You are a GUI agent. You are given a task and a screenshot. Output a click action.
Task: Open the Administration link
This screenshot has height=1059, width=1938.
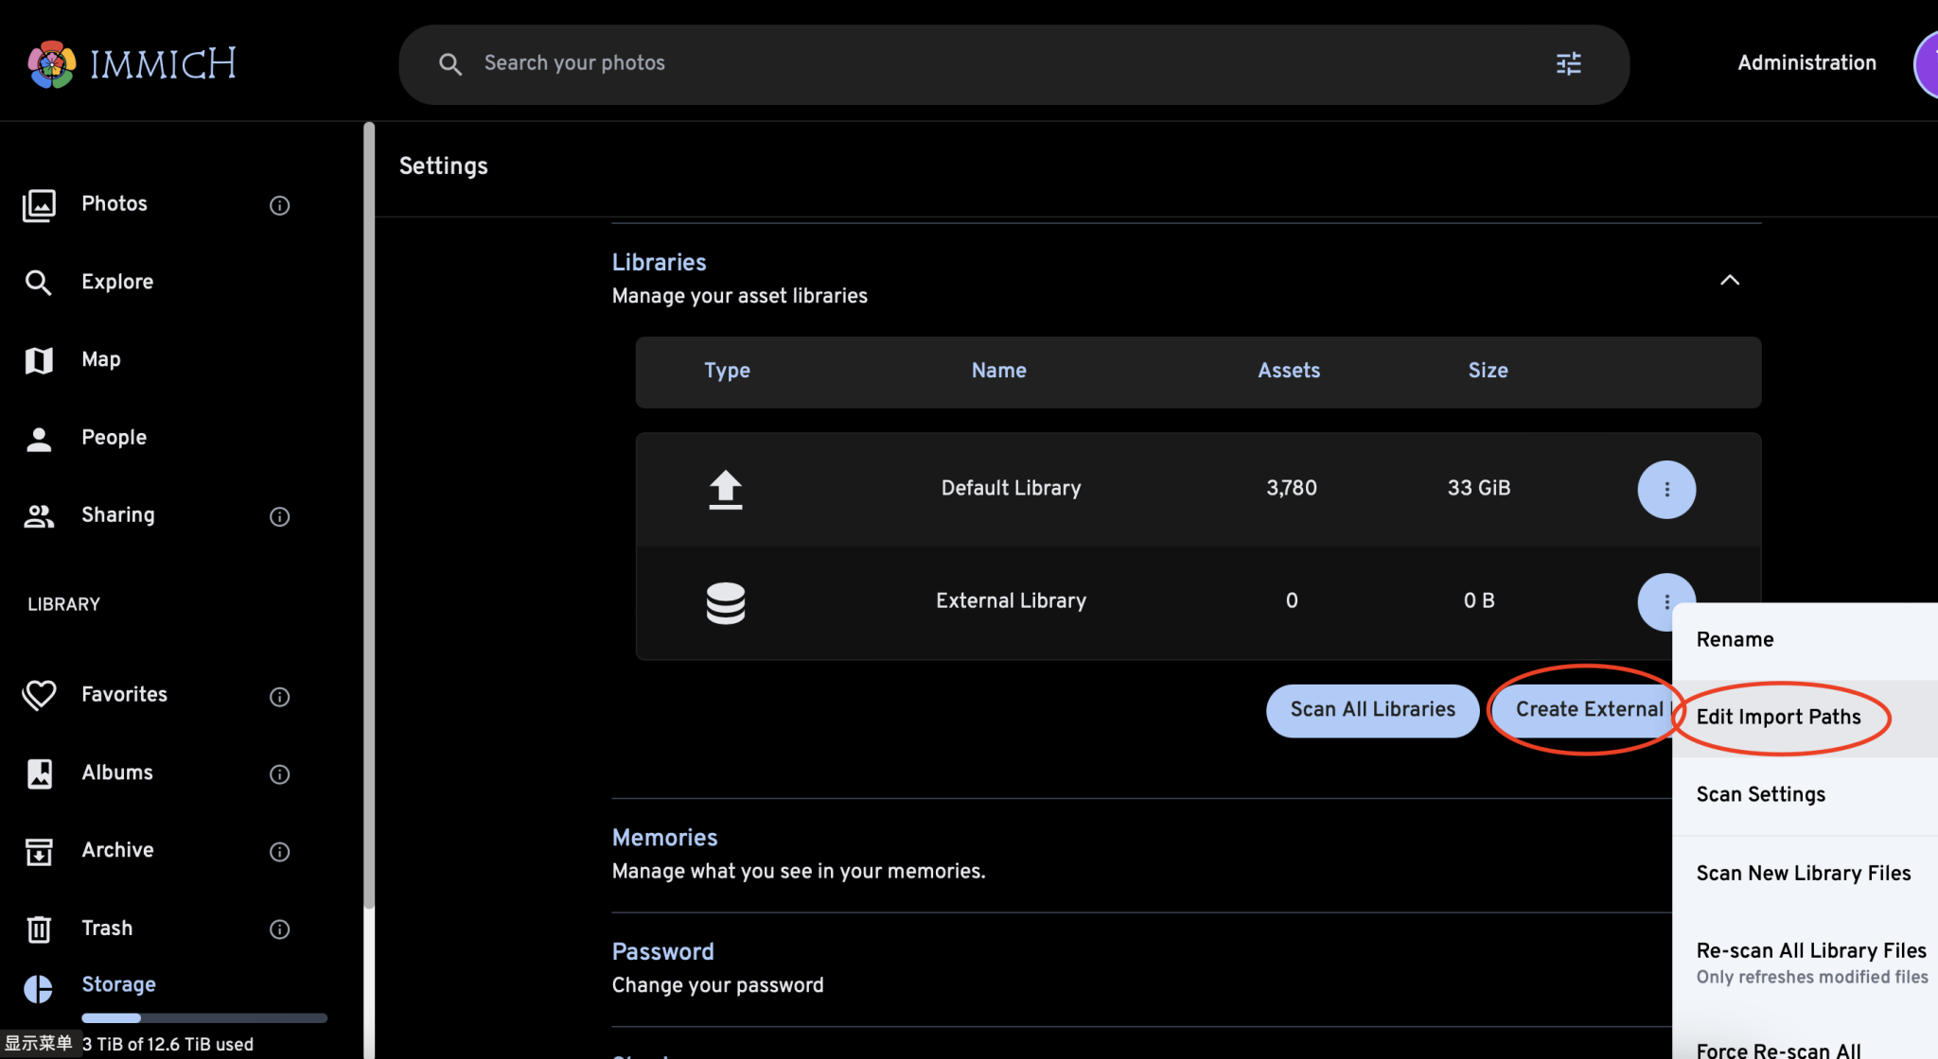tap(1806, 63)
